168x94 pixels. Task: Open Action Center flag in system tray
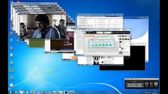pyautogui.click(x=145, y=92)
